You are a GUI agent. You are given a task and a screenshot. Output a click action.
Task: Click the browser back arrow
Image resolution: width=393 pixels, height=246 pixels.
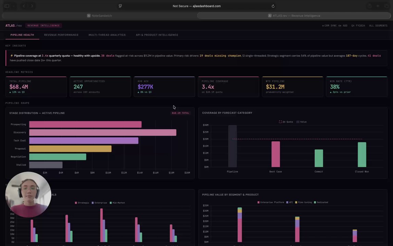[x=24, y=6]
